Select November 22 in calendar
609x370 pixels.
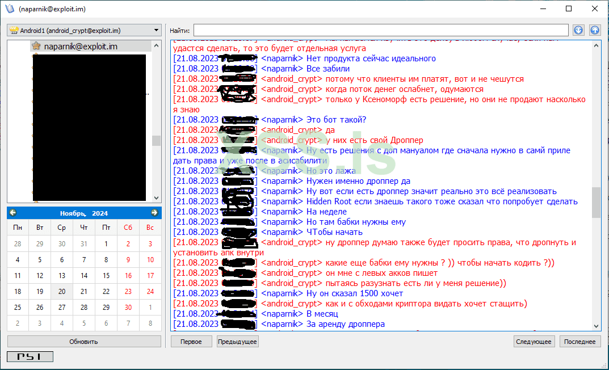106,291
